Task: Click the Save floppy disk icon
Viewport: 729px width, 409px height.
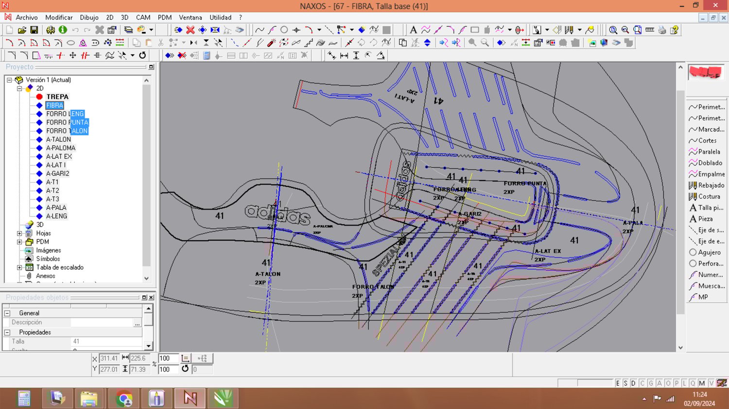Action: [x=34, y=30]
